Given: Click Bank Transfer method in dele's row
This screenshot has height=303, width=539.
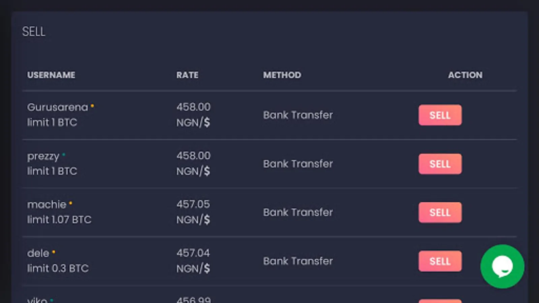Looking at the screenshot, I should 298,261.
